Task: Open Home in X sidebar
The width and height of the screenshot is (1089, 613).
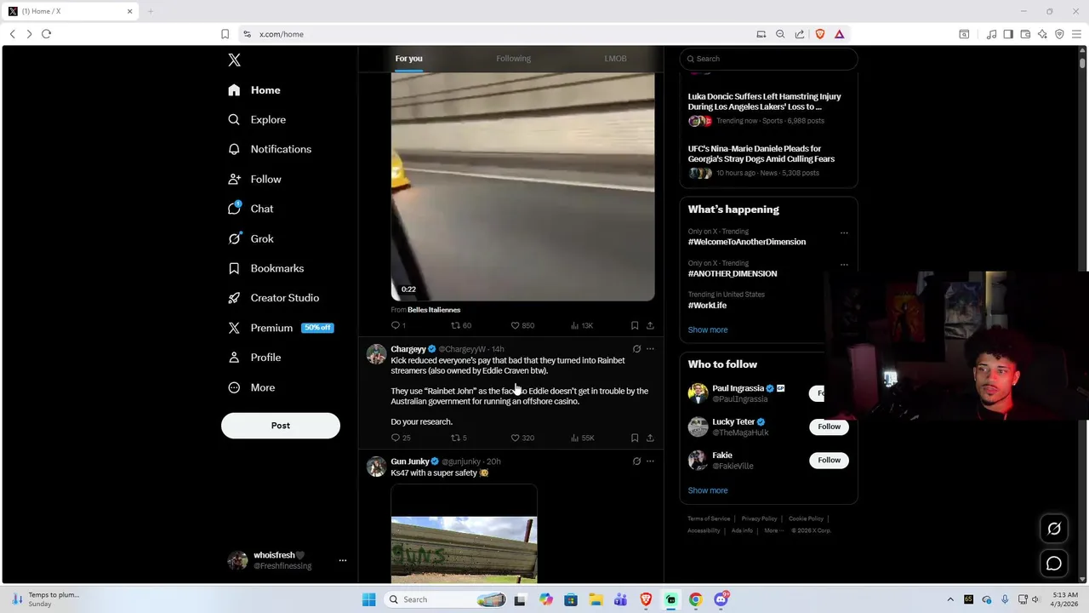Action: (254, 90)
